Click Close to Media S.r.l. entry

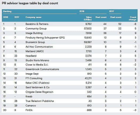[x=37, y=65]
